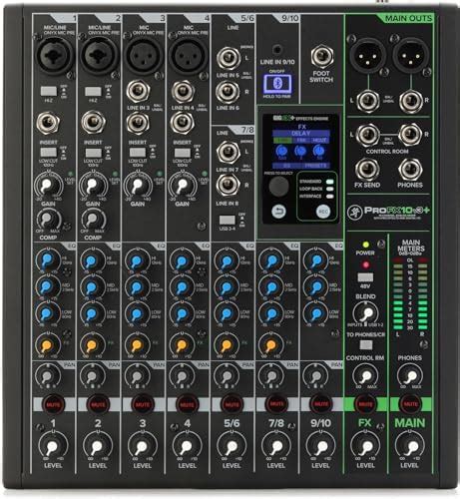Click channel 9/10 Pan knob

316,376
